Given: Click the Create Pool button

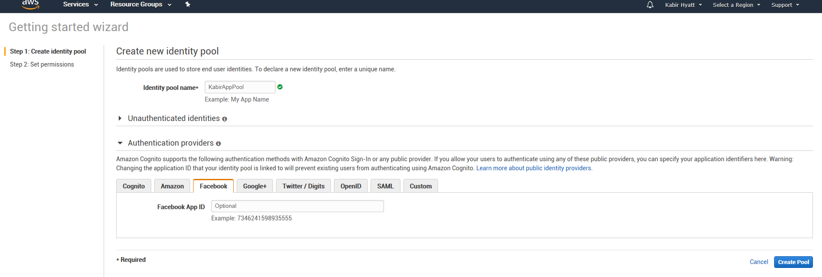Looking at the screenshot, I should tap(793, 262).
